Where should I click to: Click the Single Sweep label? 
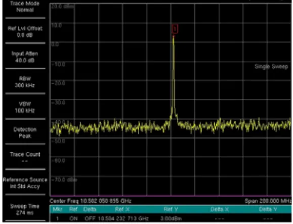point(271,67)
